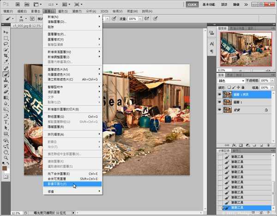Select the Type (T) tool
Image resolution: width=277 pixels, height=216 pixels.
click(6, 122)
